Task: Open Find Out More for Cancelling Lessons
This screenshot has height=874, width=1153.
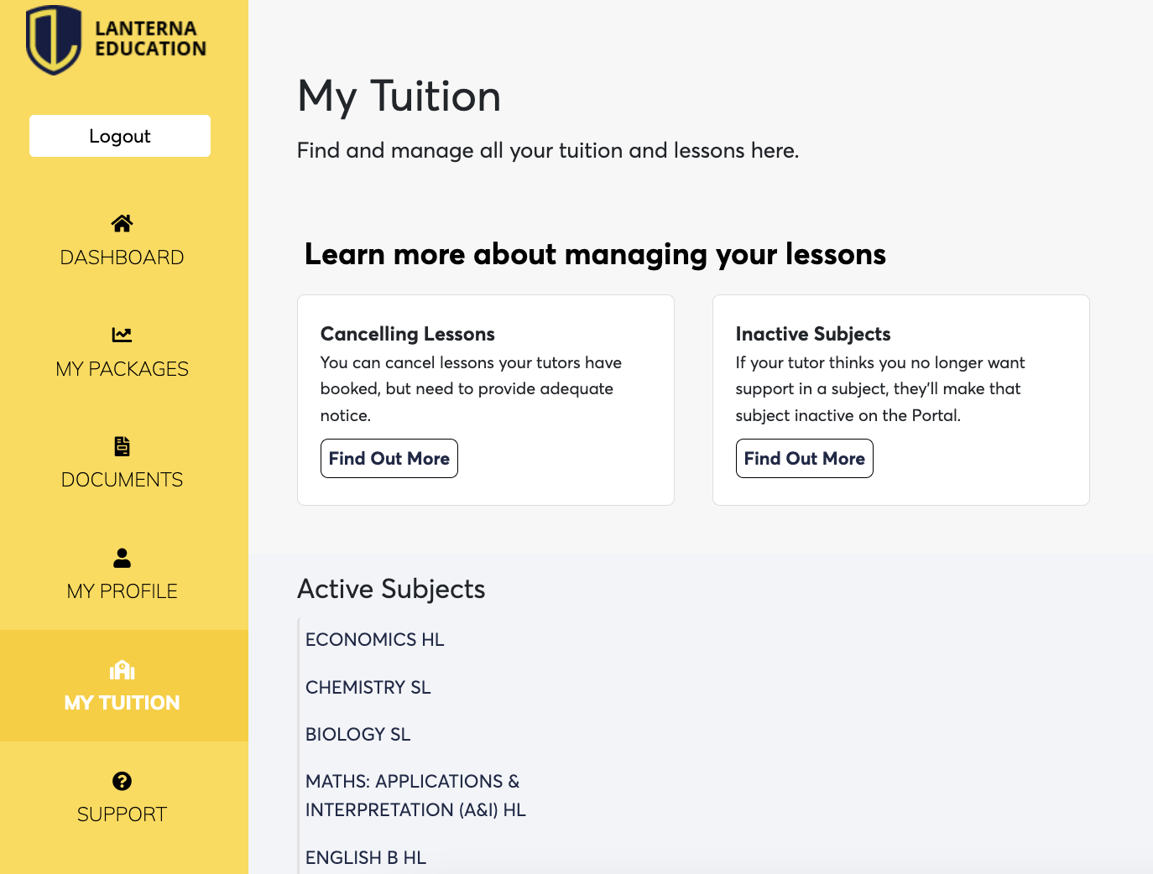Action: (x=389, y=458)
